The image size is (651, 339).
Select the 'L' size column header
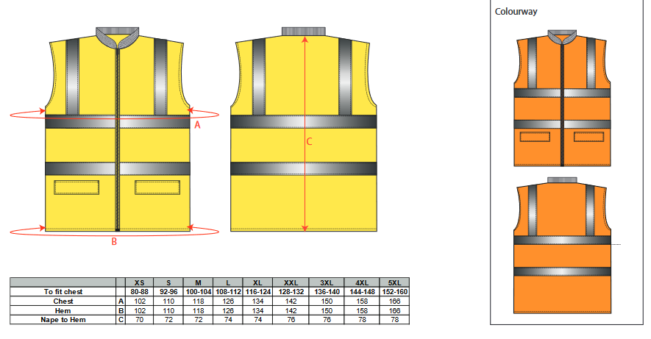pyautogui.click(x=228, y=282)
